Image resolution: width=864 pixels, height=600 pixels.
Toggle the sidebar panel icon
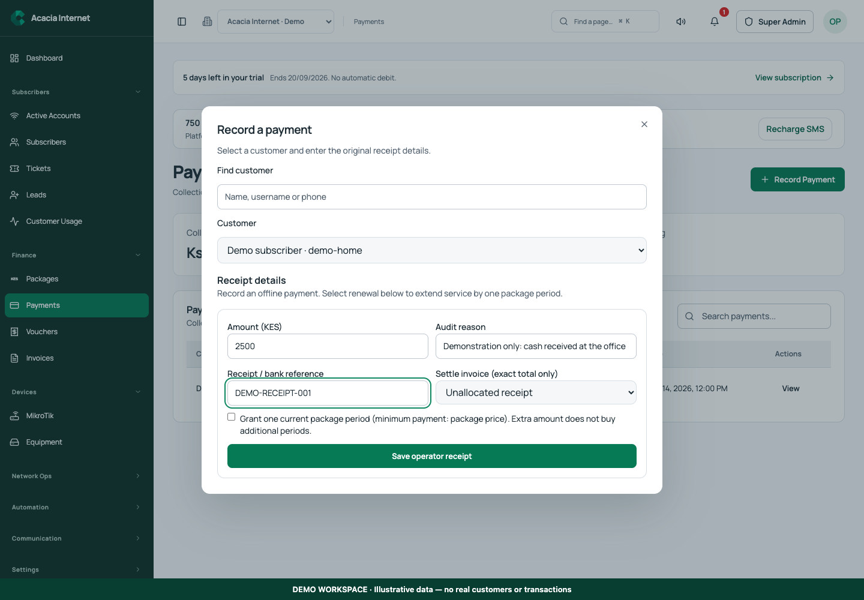(182, 22)
